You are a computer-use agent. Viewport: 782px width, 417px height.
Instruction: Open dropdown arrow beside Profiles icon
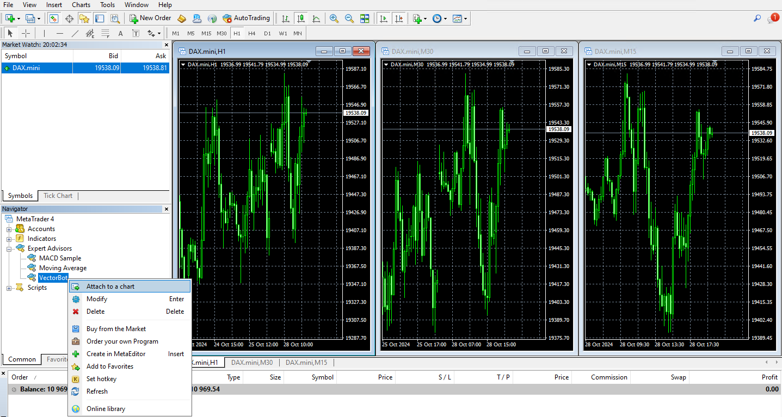coord(38,19)
